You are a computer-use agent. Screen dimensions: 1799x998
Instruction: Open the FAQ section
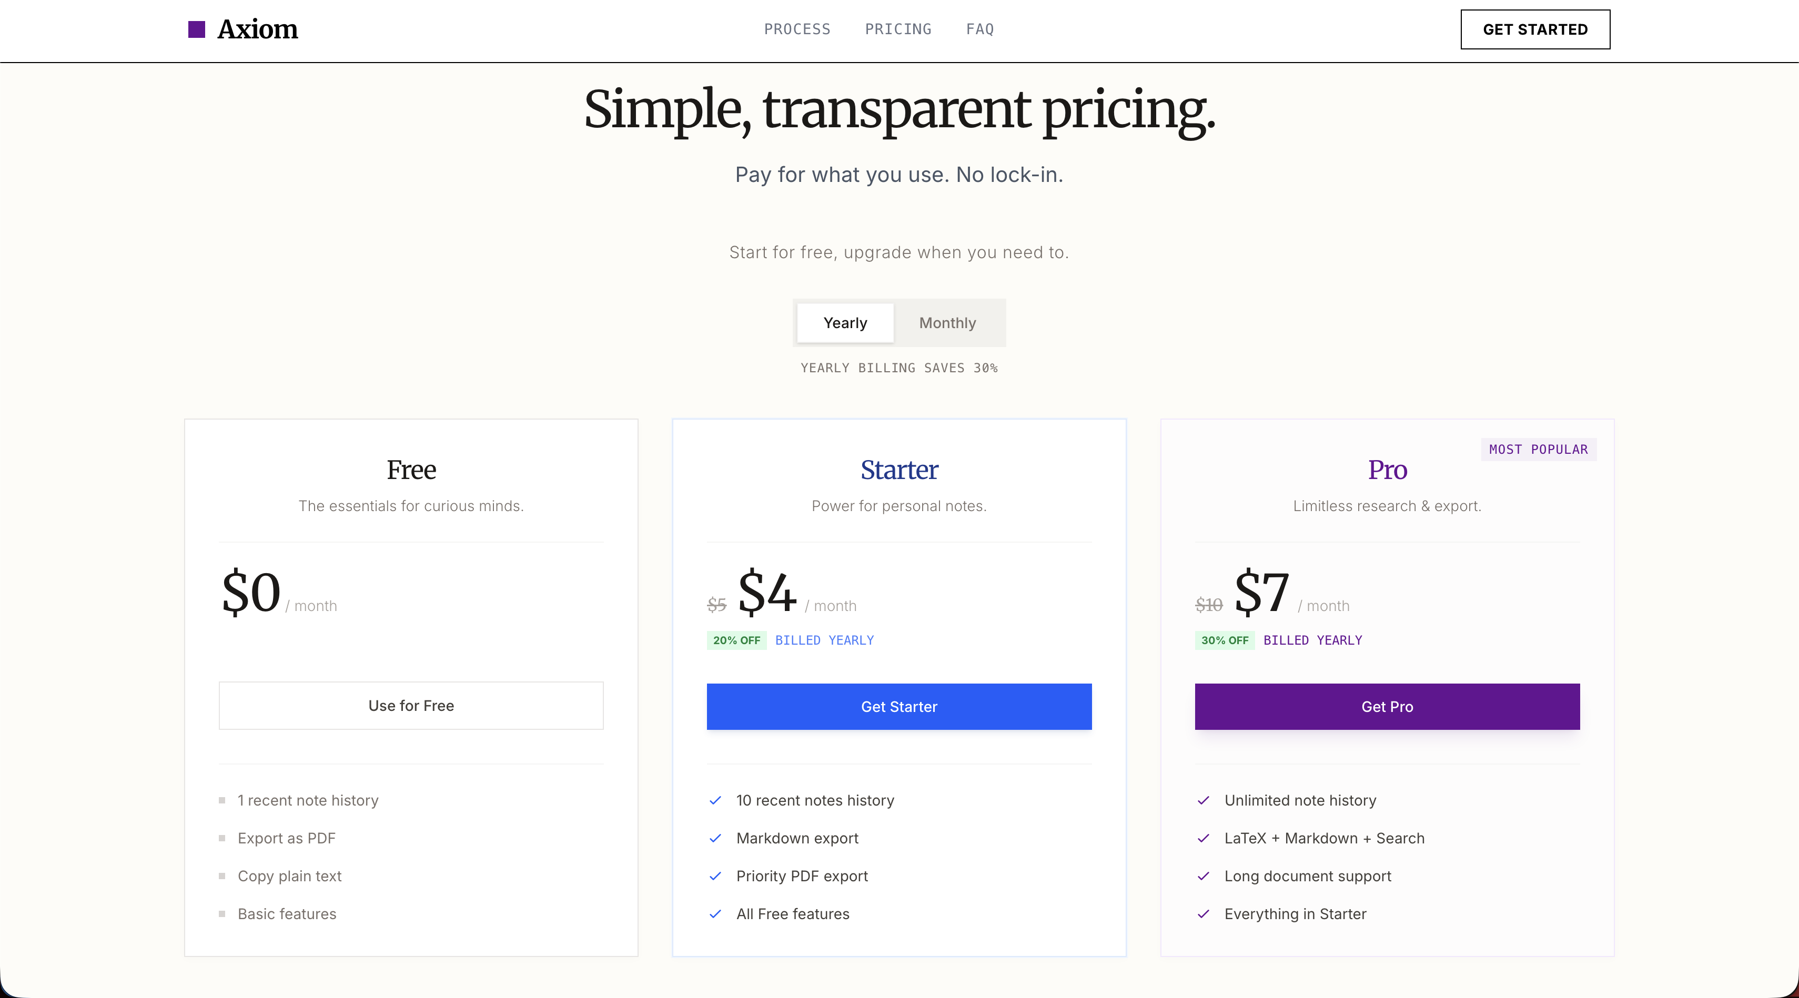(x=979, y=29)
